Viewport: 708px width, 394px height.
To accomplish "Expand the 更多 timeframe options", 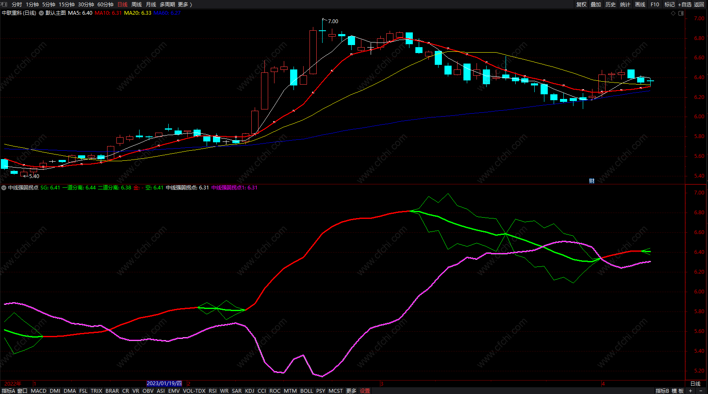I will [185, 4].
